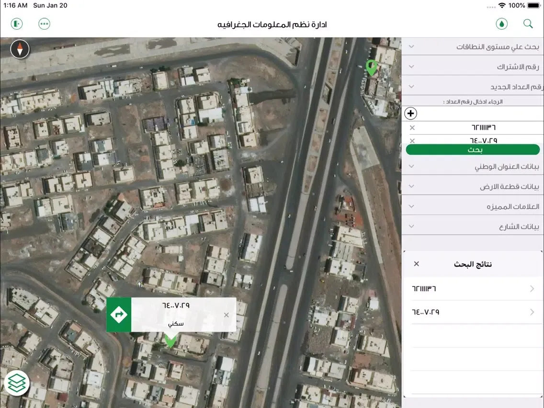This screenshot has width=544, height=408.
Task: Close the نتائج البحث results panel
Action: click(x=416, y=264)
